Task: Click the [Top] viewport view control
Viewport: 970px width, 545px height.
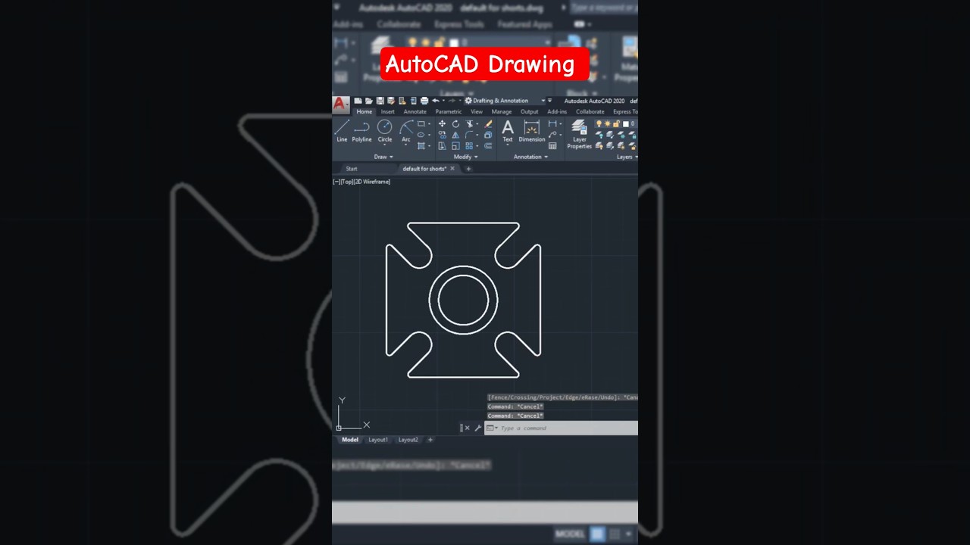Action: pyautogui.click(x=348, y=182)
